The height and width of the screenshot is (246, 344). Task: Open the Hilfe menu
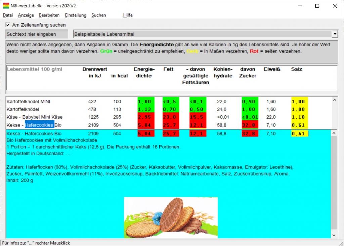point(128,15)
